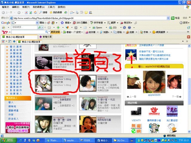Viewport: 191px width, 143px height.
Task: Click the Yahoo Gucci bag ad banner
Action: pos(18,128)
